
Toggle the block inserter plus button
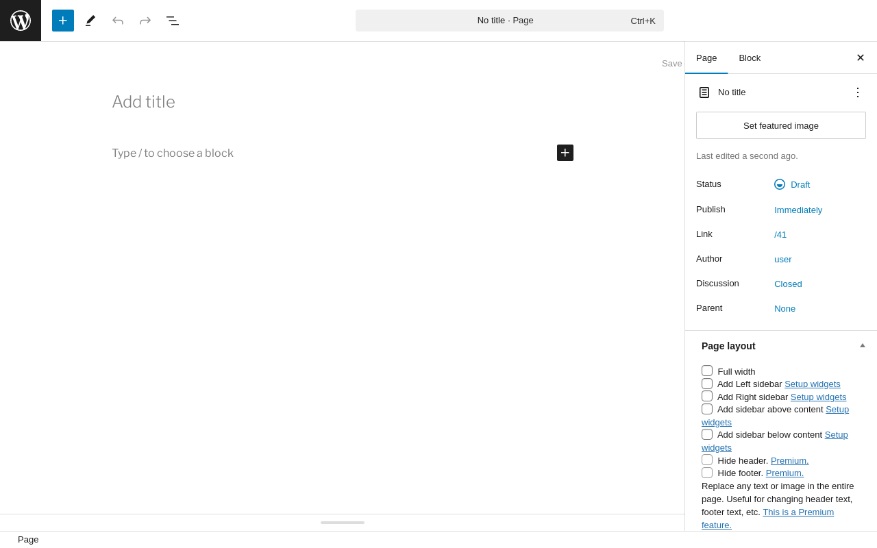63,21
